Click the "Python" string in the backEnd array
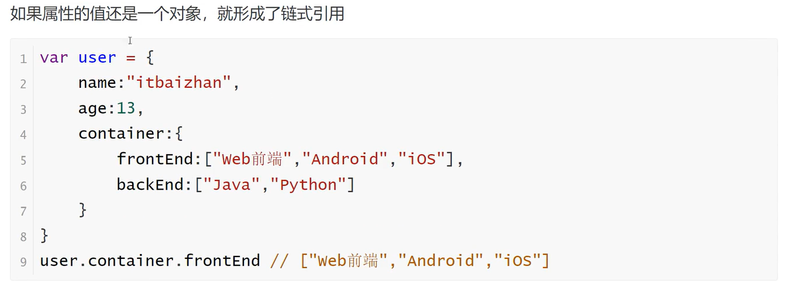791x298 pixels. tap(308, 184)
